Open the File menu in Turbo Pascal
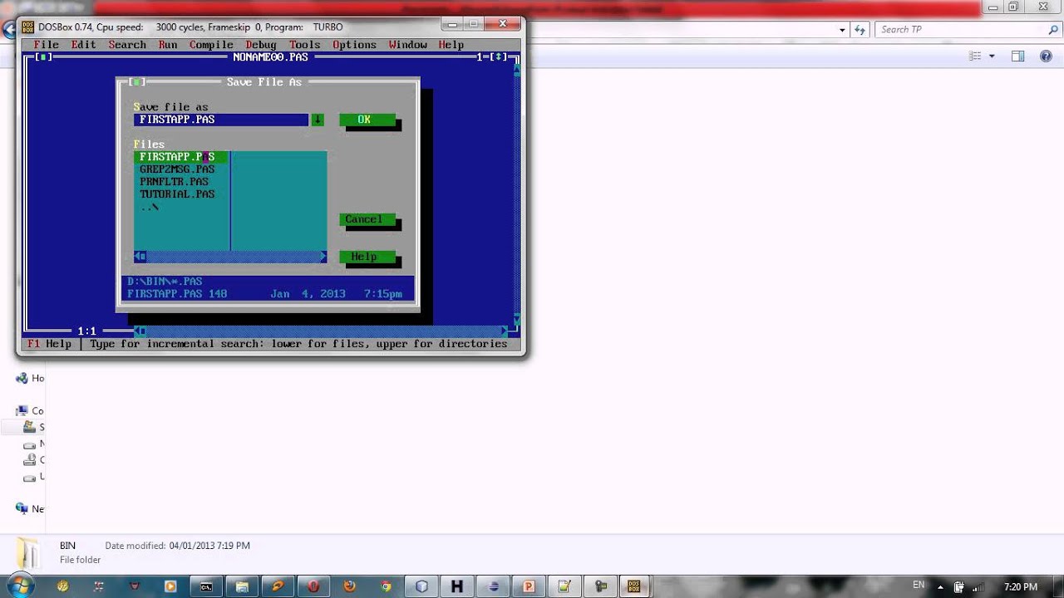The image size is (1064, 598). click(46, 45)
